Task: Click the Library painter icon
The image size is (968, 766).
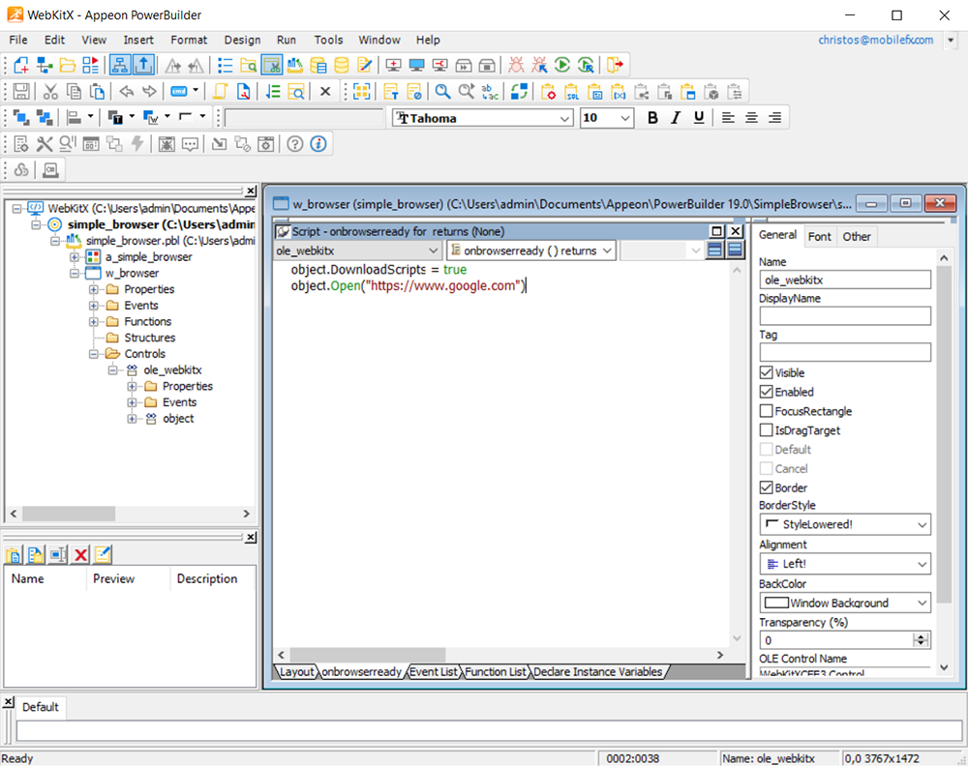Action: tap(295, 65)
